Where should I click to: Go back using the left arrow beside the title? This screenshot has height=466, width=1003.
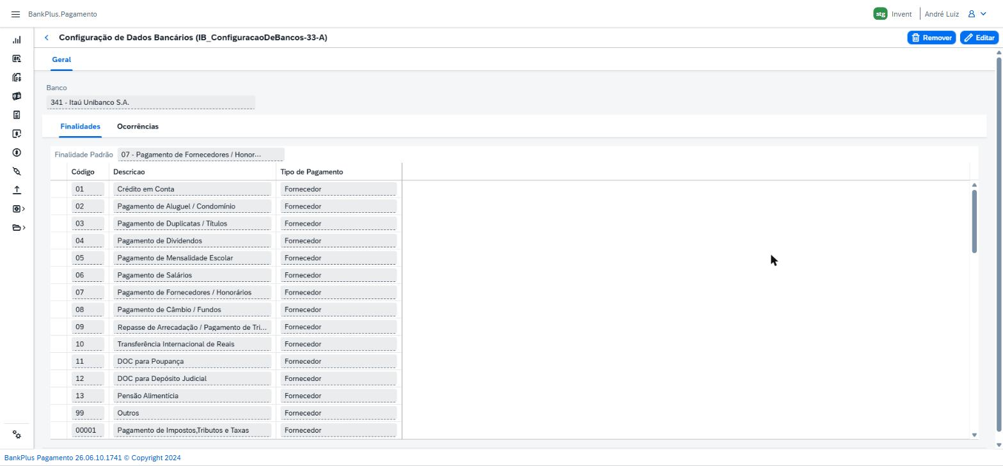click(x=47, y=38)
